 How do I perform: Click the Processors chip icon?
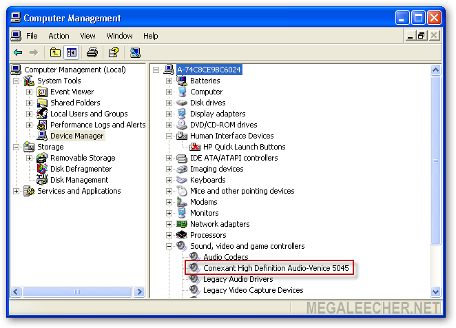(182, 235)
